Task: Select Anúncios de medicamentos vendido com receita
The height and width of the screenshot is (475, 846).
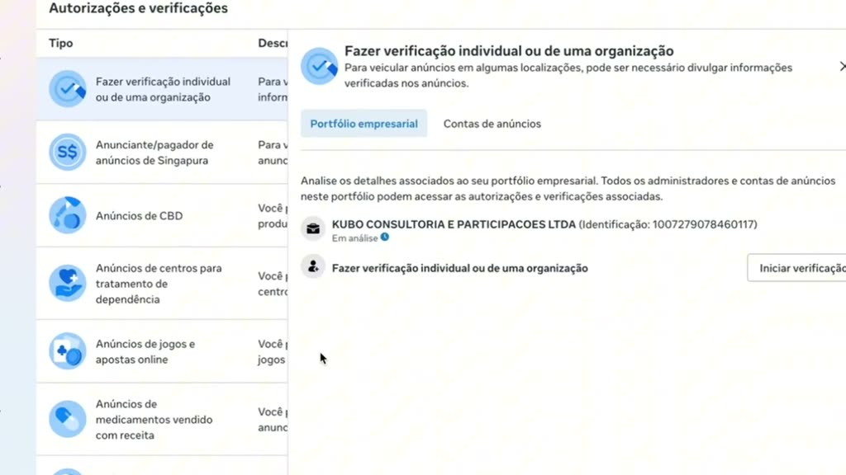Action: 162,419
